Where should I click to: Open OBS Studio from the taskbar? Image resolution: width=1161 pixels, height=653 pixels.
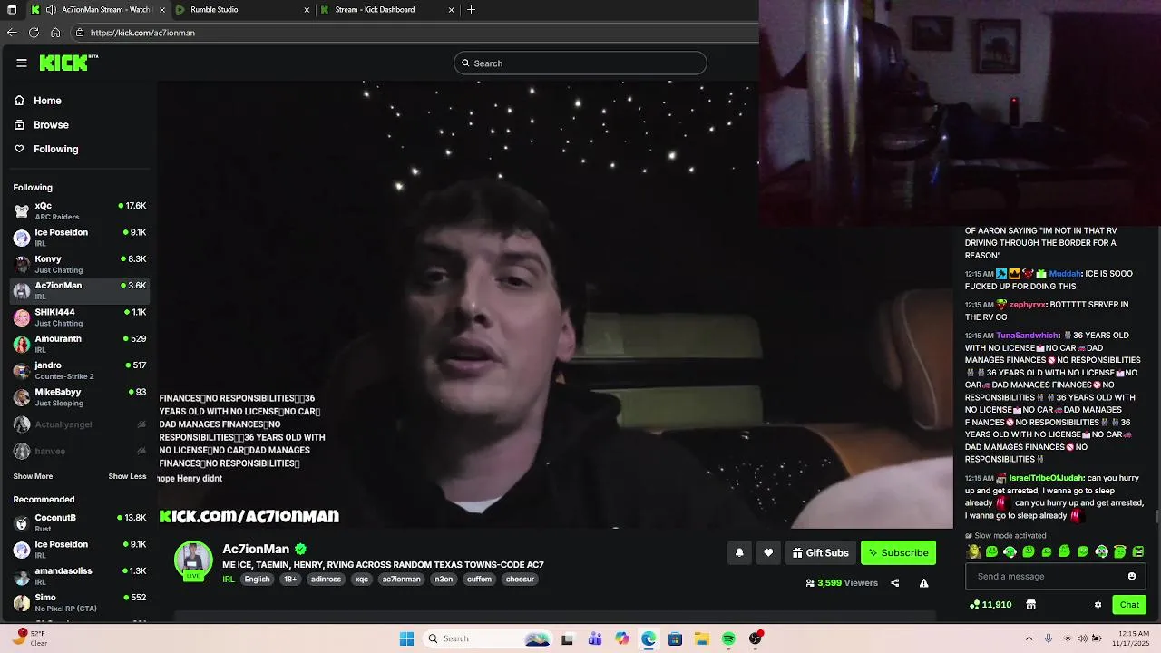[755, 638]
